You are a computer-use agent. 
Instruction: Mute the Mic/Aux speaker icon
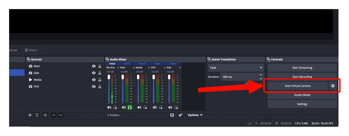coord(109,107)
